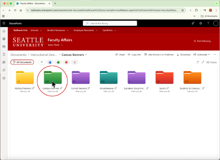This screenshot has height=160, width=220.
Task: Filter by Excel files icon
Action: coord(58,62)
